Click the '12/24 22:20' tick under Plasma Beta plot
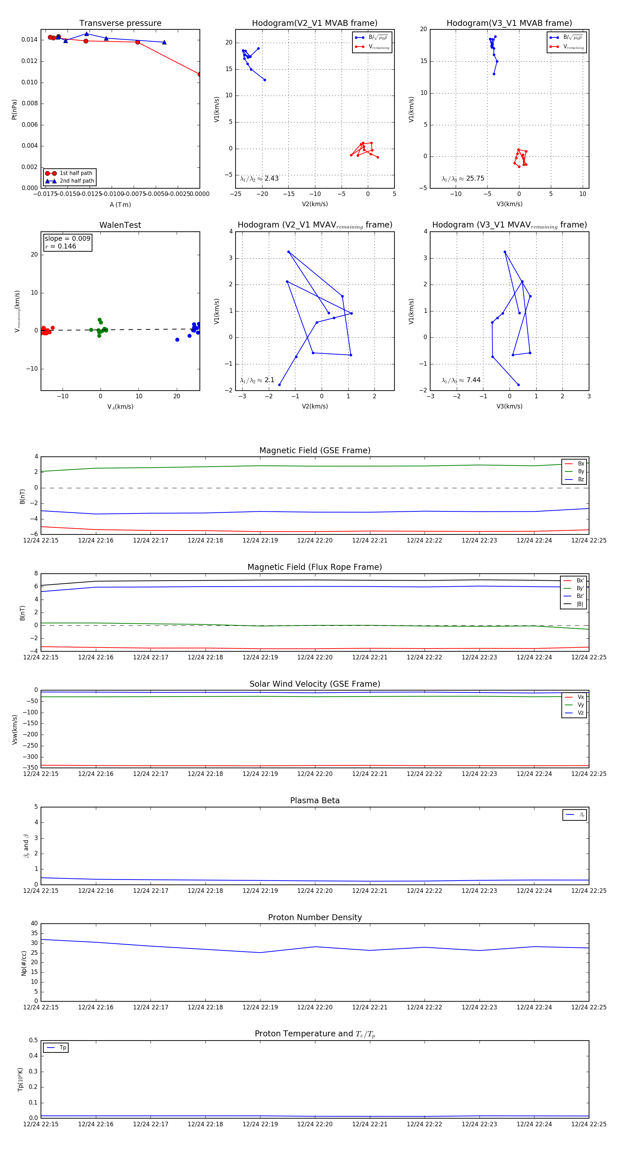The width and height of the screenshot is (630, 1155). (x=315, y=891)
